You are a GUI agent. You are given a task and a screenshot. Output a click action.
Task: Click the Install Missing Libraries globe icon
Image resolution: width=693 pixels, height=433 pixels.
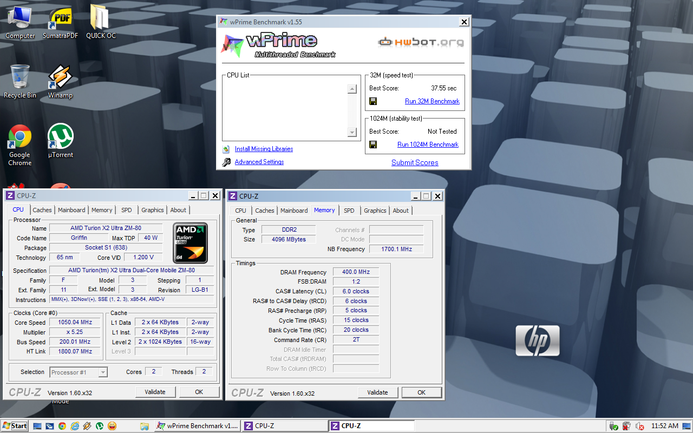[x=226, y=149]
